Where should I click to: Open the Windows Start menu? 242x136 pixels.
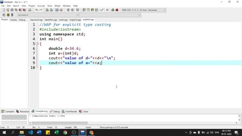(x=4, y=133)
